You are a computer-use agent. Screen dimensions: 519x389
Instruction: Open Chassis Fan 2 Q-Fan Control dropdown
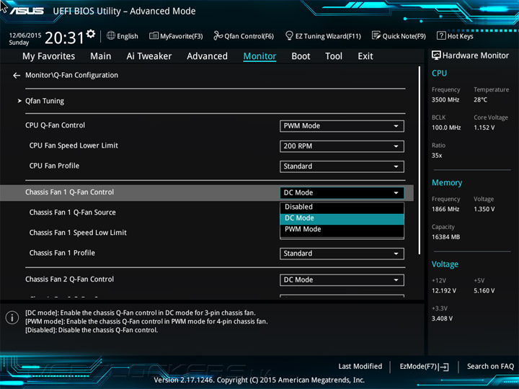(342, 280)
